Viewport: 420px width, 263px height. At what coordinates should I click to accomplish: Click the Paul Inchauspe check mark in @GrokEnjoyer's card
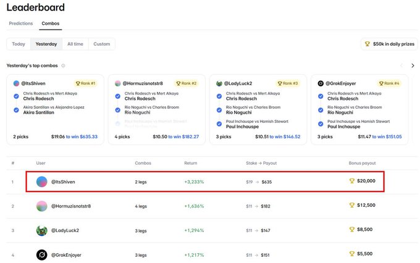(x=321, y=123)
